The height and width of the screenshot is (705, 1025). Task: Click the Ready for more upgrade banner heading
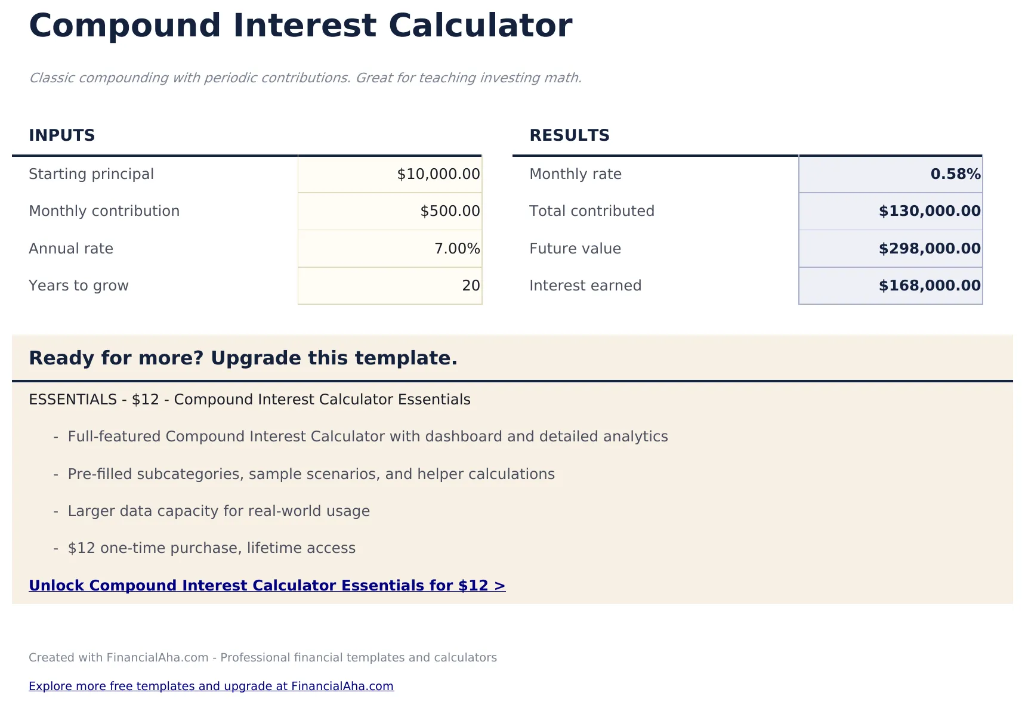pyautogui.click(x=243, y=358)
